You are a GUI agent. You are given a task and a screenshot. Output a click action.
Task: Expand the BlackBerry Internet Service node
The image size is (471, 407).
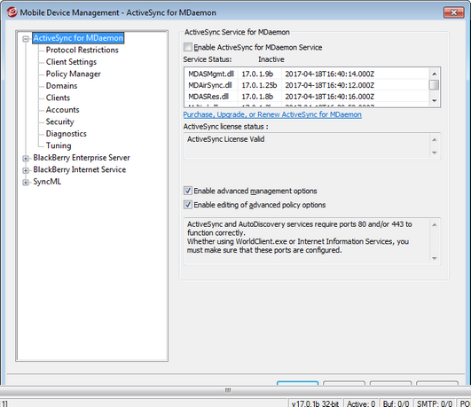26,170
